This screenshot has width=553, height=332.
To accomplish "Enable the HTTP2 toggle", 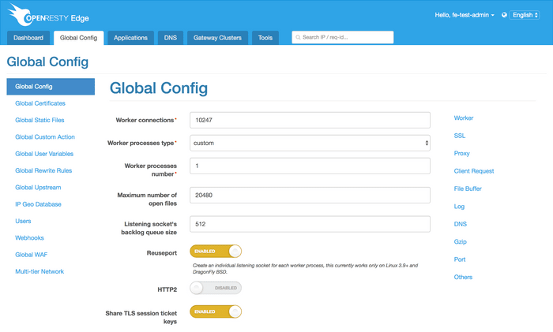I will 216,288.
